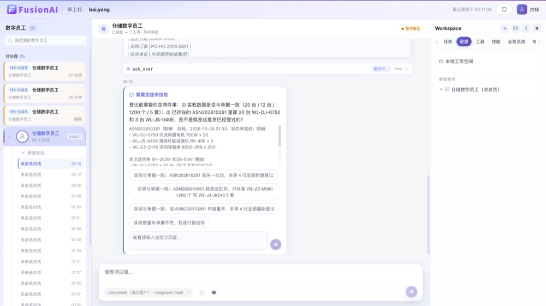546x306 pixels.
Task: Open the 01:27 未命名对话 session
Action: click(50, 272)
